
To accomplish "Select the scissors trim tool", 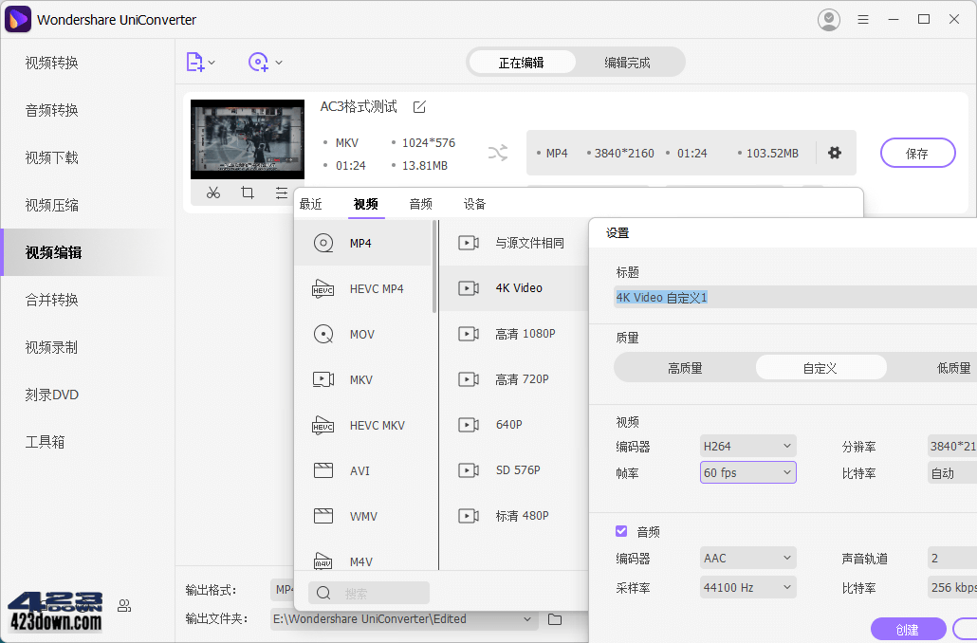I will pos(213,193).
